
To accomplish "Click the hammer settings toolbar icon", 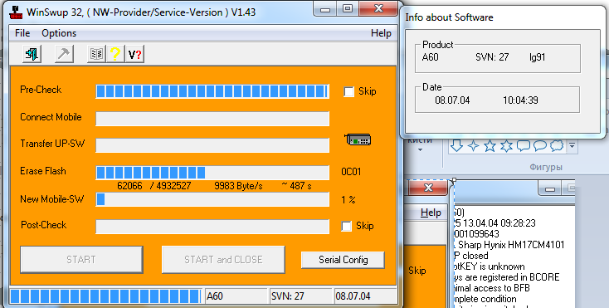I will [x=64, y=54].
